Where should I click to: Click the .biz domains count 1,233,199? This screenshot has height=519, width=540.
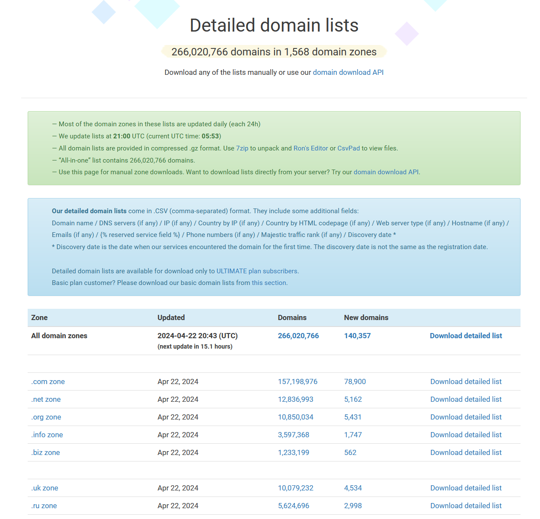[294, 452]
